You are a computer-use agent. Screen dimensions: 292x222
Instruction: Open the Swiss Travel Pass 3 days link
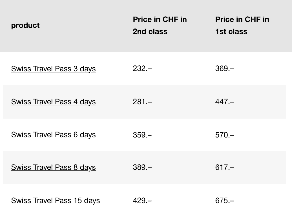click(x=54, y=69)
